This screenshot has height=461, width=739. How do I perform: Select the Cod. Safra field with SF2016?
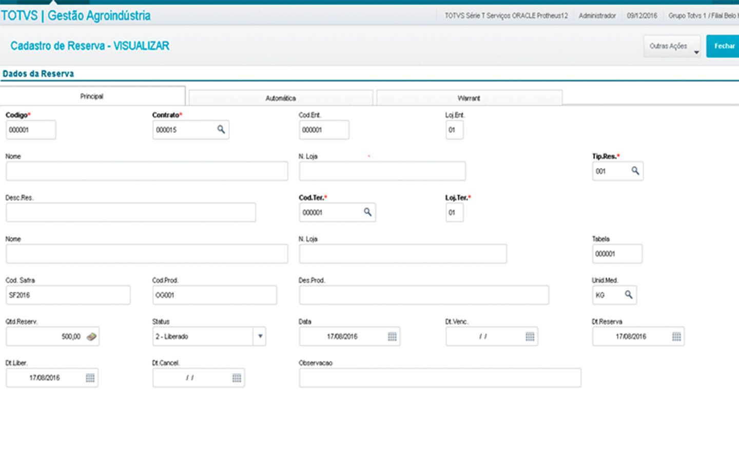coord(68,295)
